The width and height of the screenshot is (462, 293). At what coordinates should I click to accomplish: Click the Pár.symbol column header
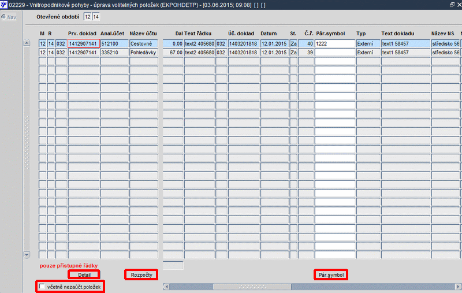pyautogui.click(x=330, y=34)
